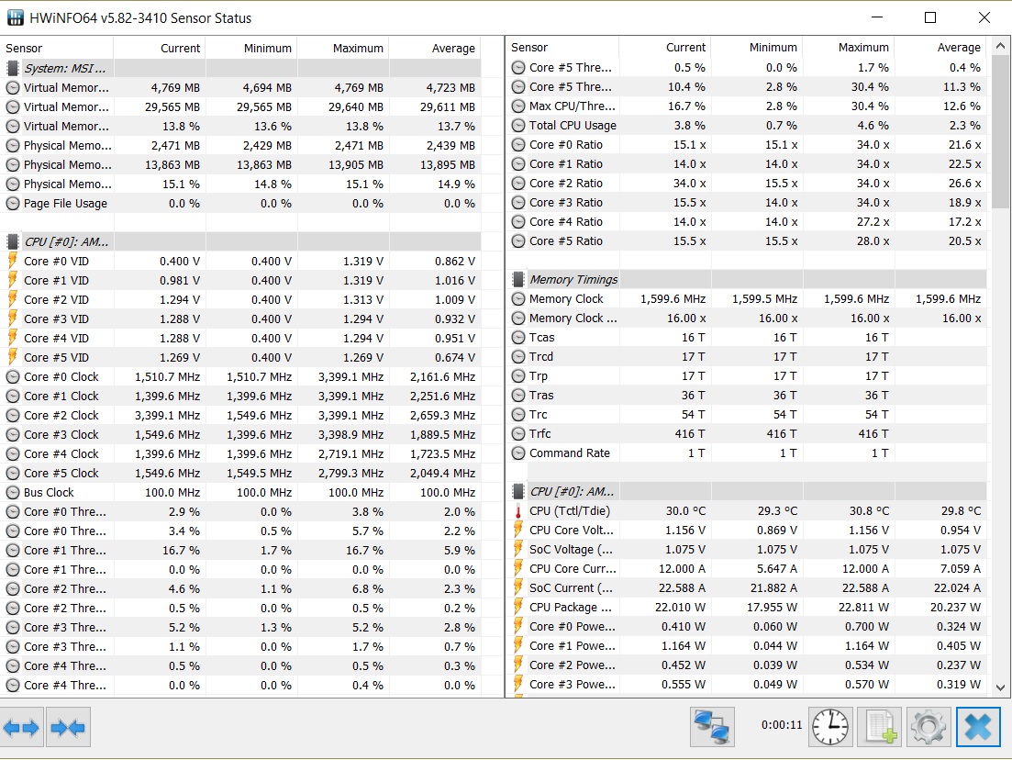Click the System: MSI chip icon
Image resolution: width=1012 pixels, height=760 pixels.
[12, 68]
